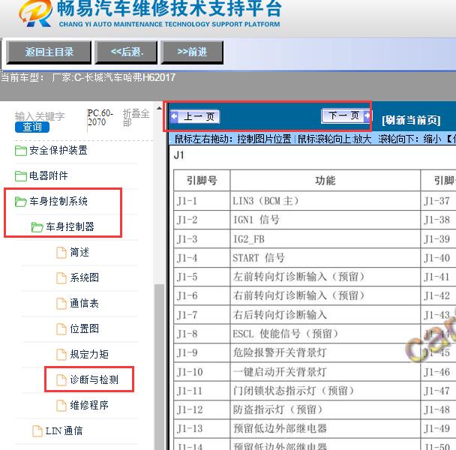Image resolution: width=456 pixels, height=450 pixels.
Task: Click document icon beside 诊断与检测
Action: coord(61,380)
